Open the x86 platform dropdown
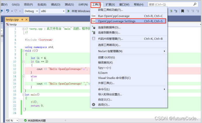 (53, 11)
